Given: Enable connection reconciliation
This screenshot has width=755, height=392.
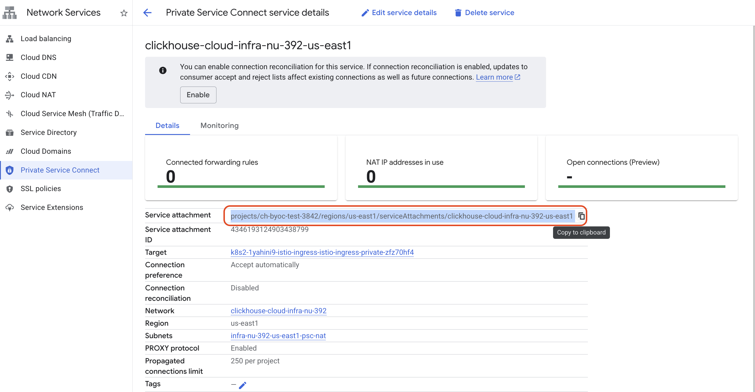Looking at the screenshot, I should click(x=198, y=95).
